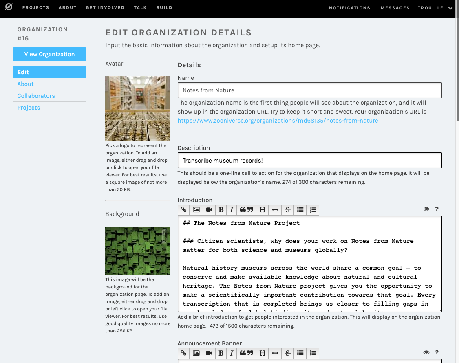Insert a bulleted list in the Introduction
The width and height of the screenshot is (459, 363).
coord(300,209)
